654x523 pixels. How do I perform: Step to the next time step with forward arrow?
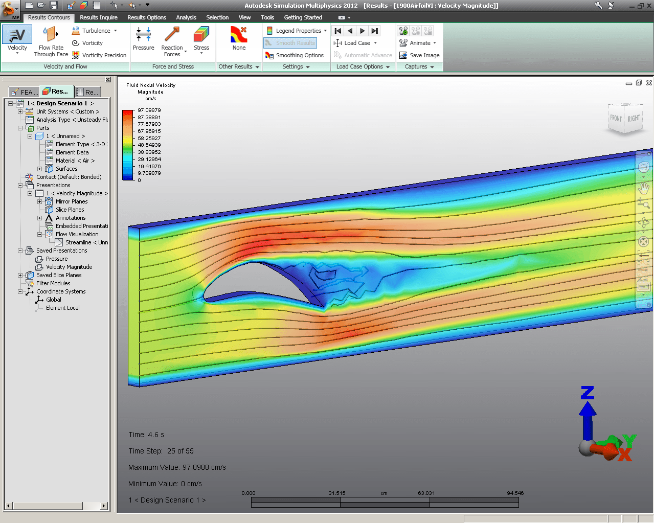362,31
